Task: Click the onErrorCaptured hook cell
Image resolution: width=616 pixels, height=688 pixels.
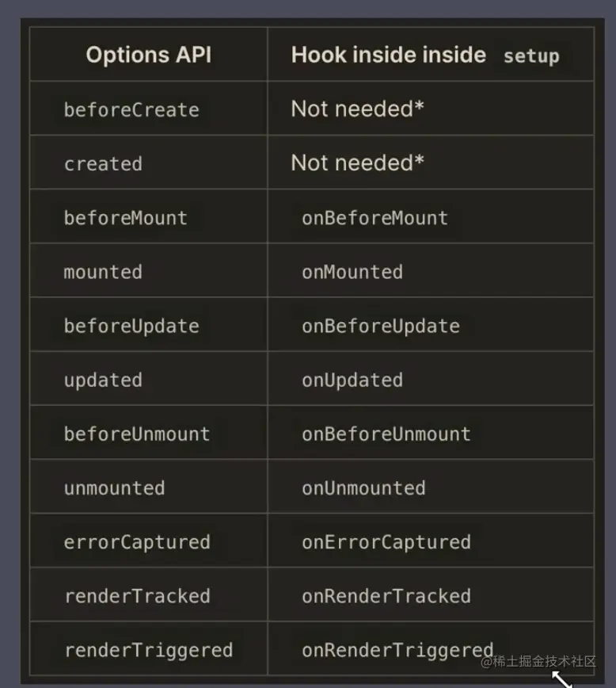Action: [x=386, y=542]
